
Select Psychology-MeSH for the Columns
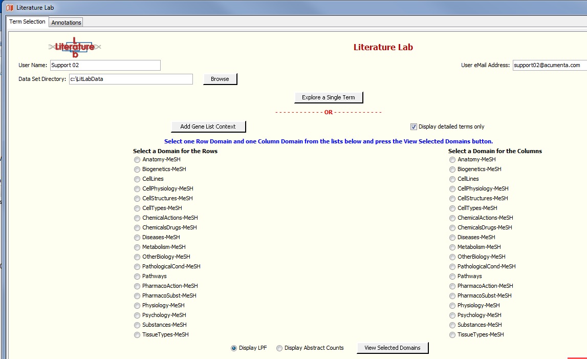click(x=452, y=315)
